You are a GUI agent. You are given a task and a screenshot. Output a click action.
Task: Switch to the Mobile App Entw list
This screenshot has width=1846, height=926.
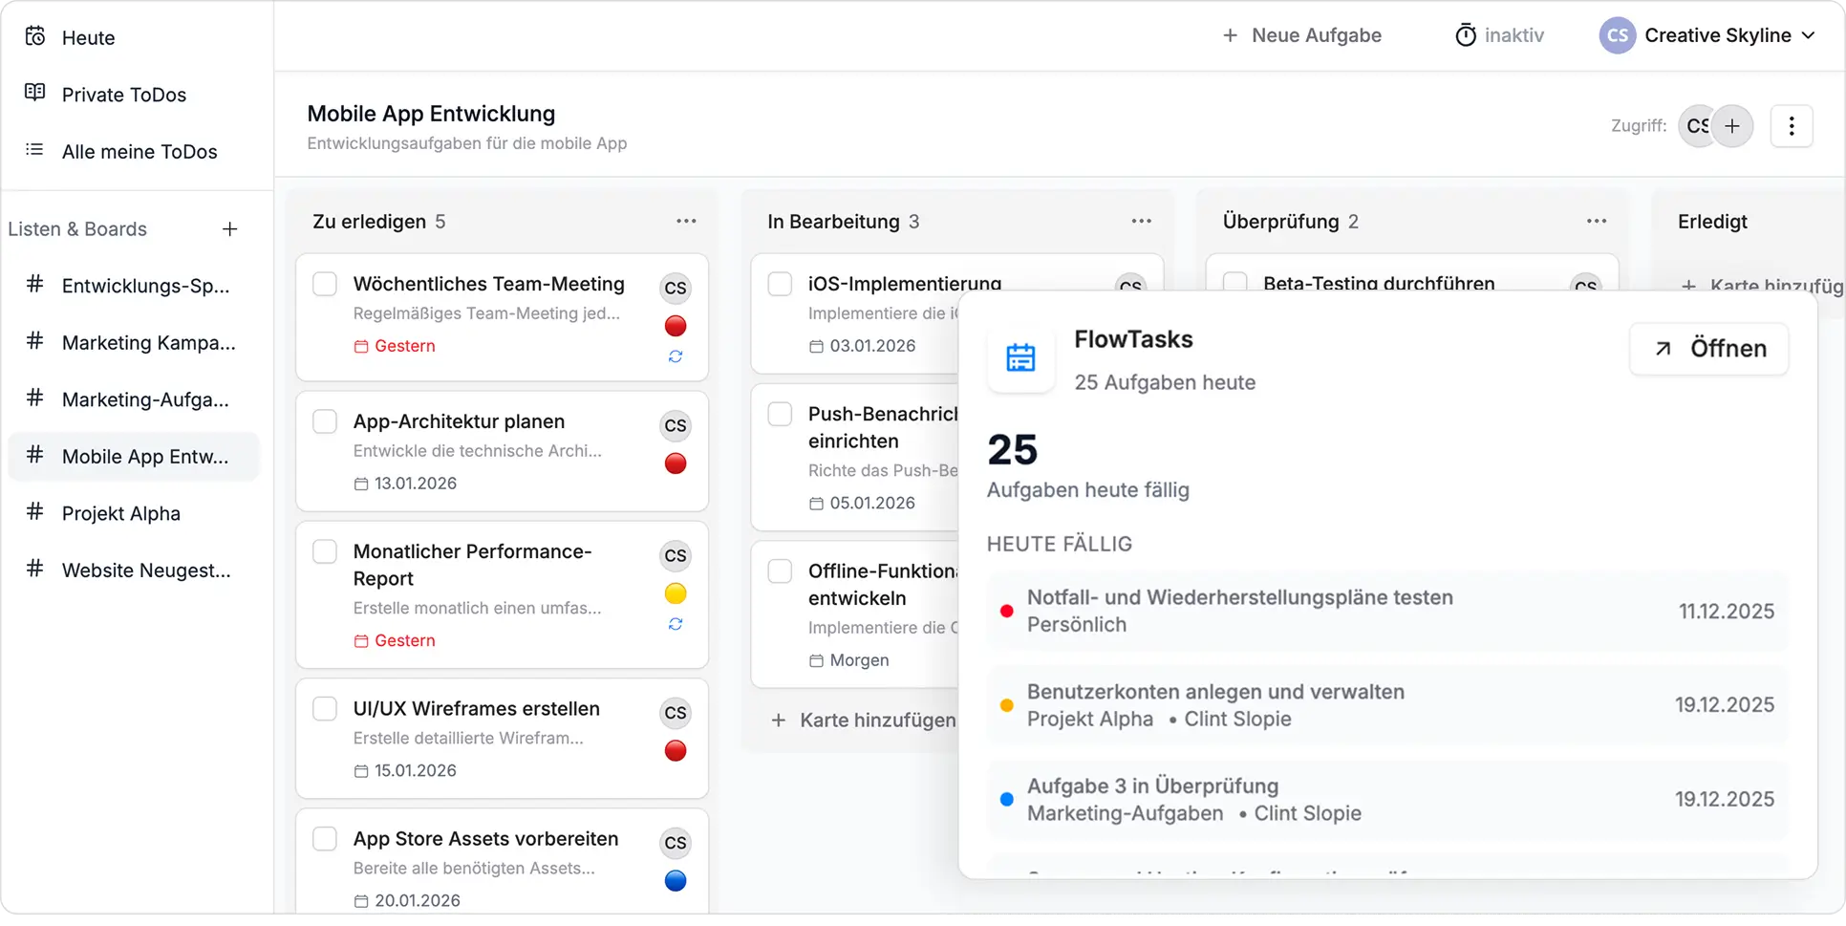click(x=144, y=456)
